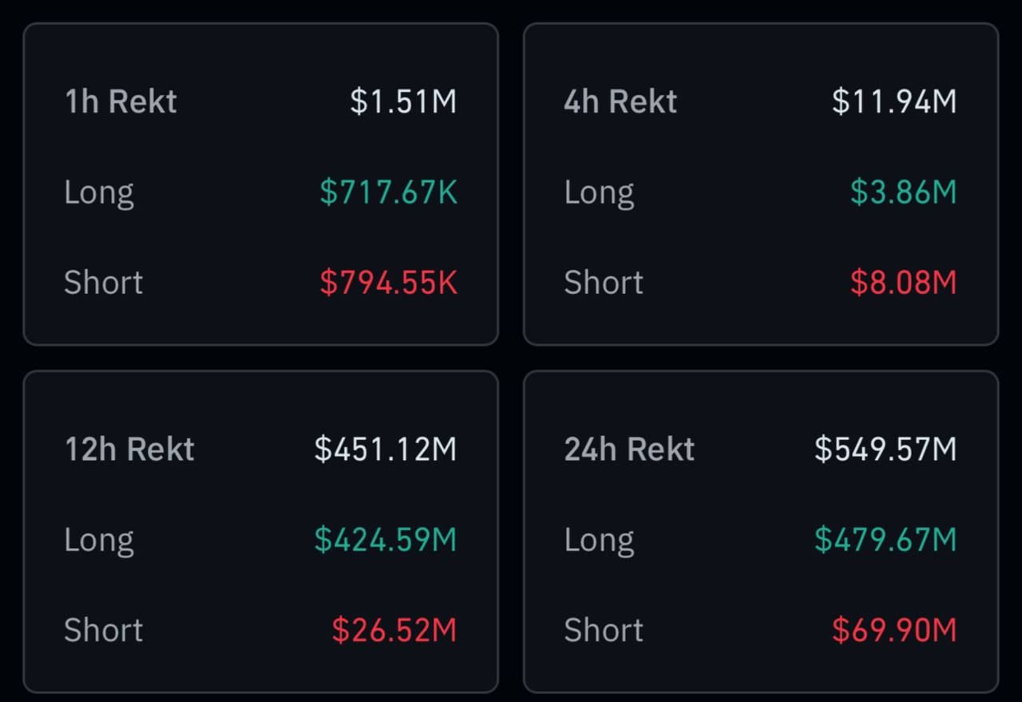The width and height of the screenshot is (1022, 702).
Task: Click the Short label in 24h card
Action: pos(604,629)
